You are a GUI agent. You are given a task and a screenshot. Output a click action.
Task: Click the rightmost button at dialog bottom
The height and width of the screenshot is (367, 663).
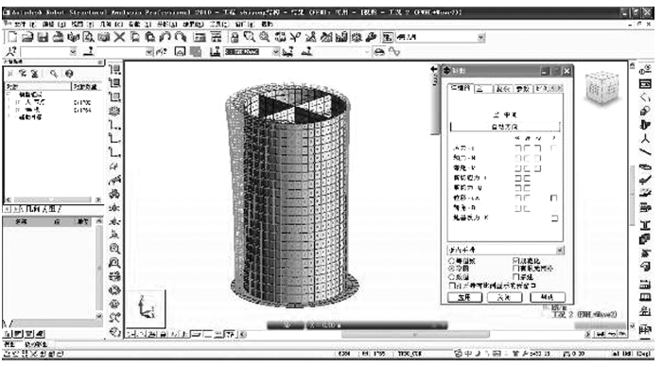(x=548, y=297)
